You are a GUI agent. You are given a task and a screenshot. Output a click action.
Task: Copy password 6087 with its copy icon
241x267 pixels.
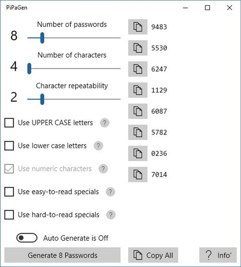(138, 111)
